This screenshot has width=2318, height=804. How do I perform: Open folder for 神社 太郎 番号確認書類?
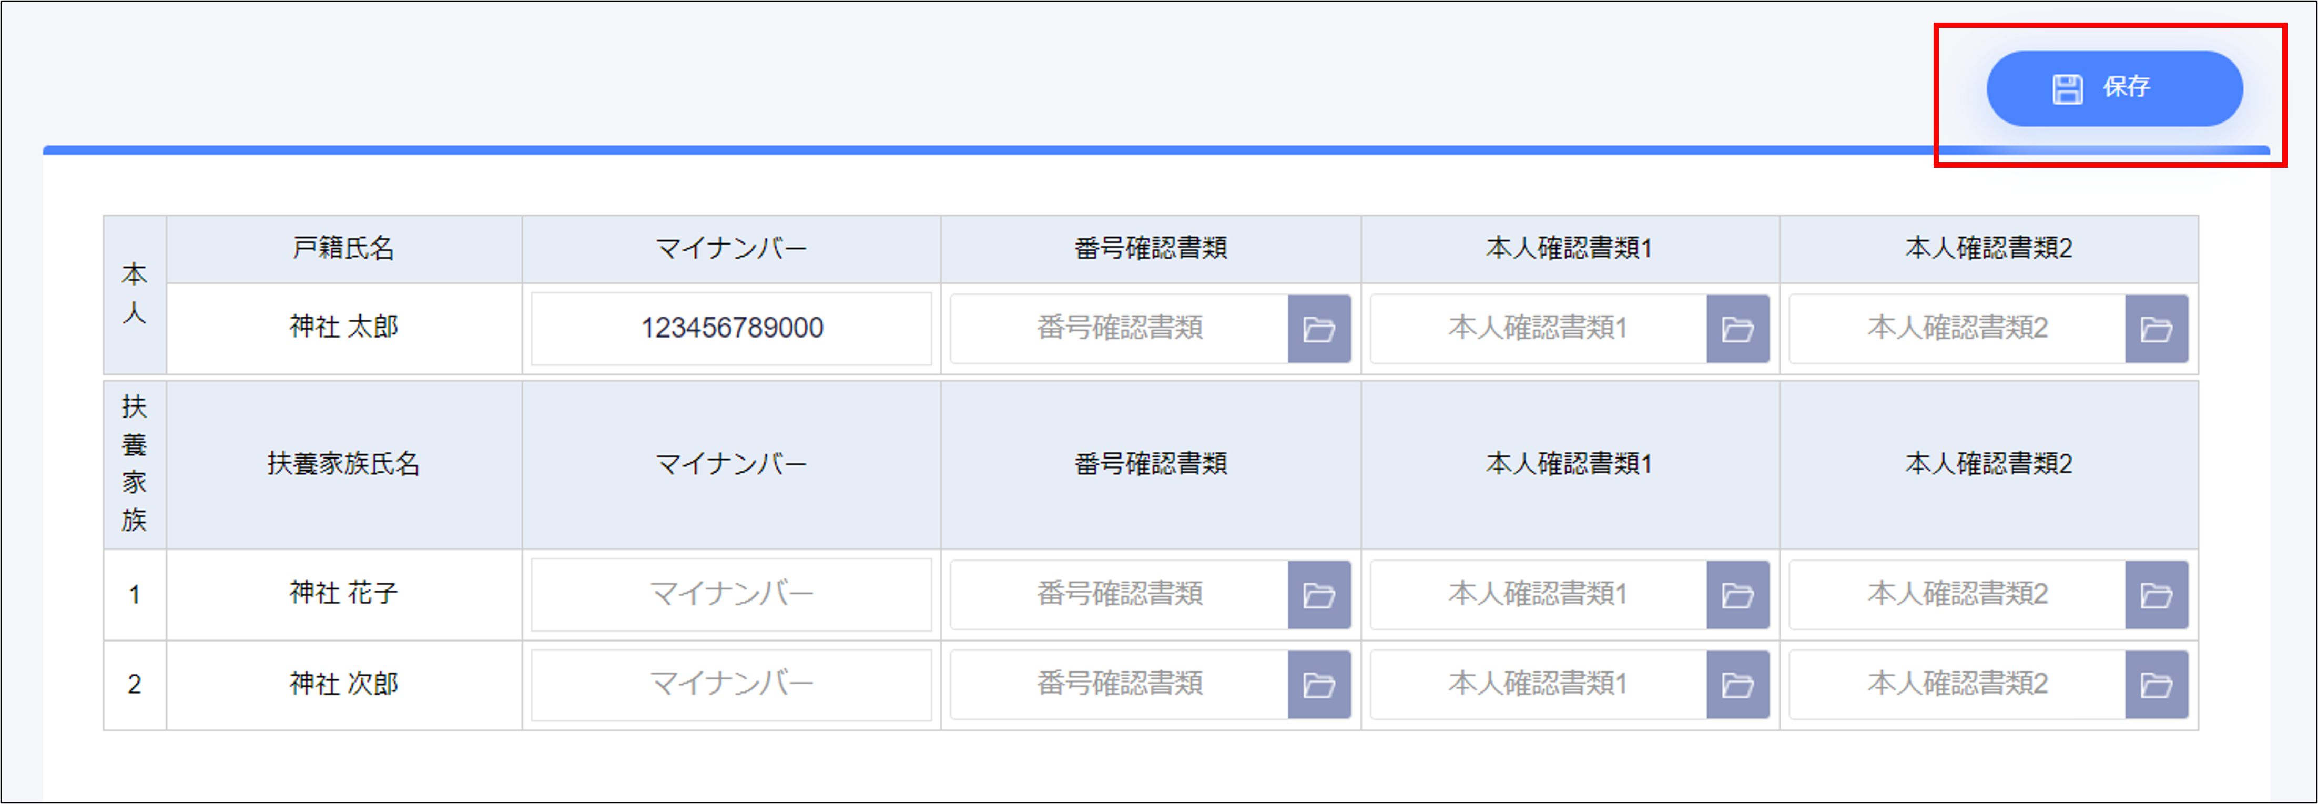(1318, 329)
